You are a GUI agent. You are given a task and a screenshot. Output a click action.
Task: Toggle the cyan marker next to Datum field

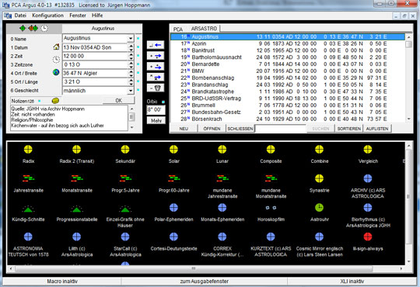[138, 47]
